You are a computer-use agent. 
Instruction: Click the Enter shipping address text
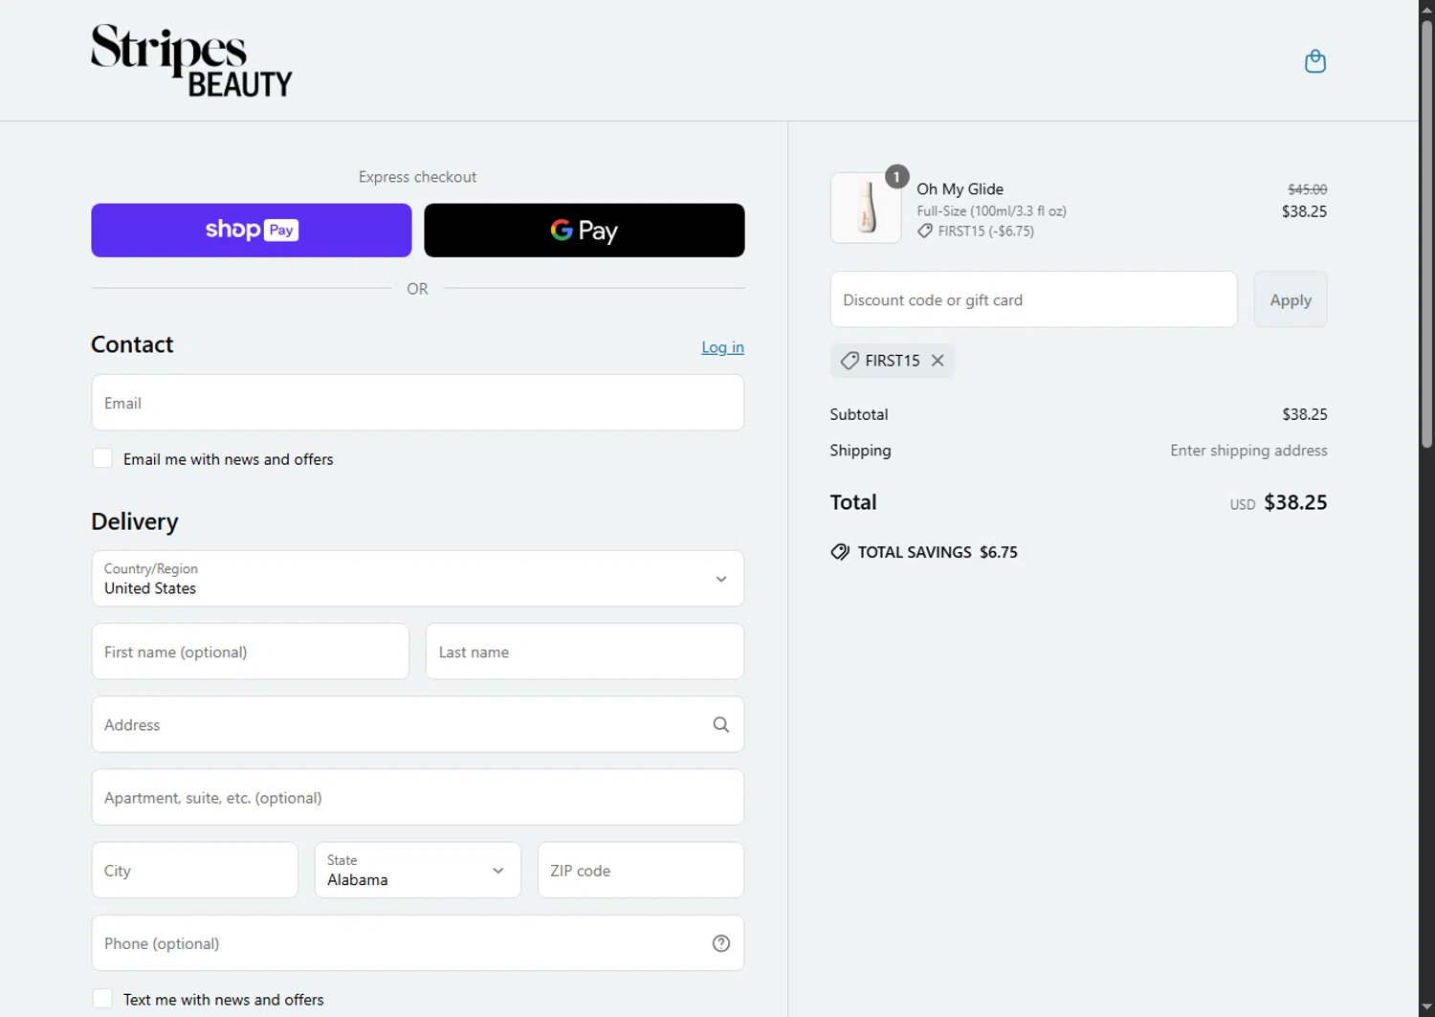pos(1248,451)
